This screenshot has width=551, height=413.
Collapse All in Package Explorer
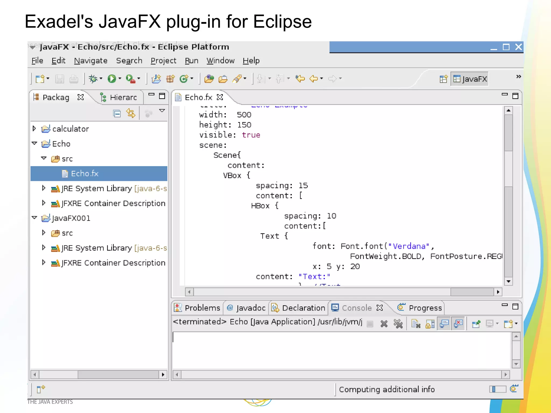[117, 113]
